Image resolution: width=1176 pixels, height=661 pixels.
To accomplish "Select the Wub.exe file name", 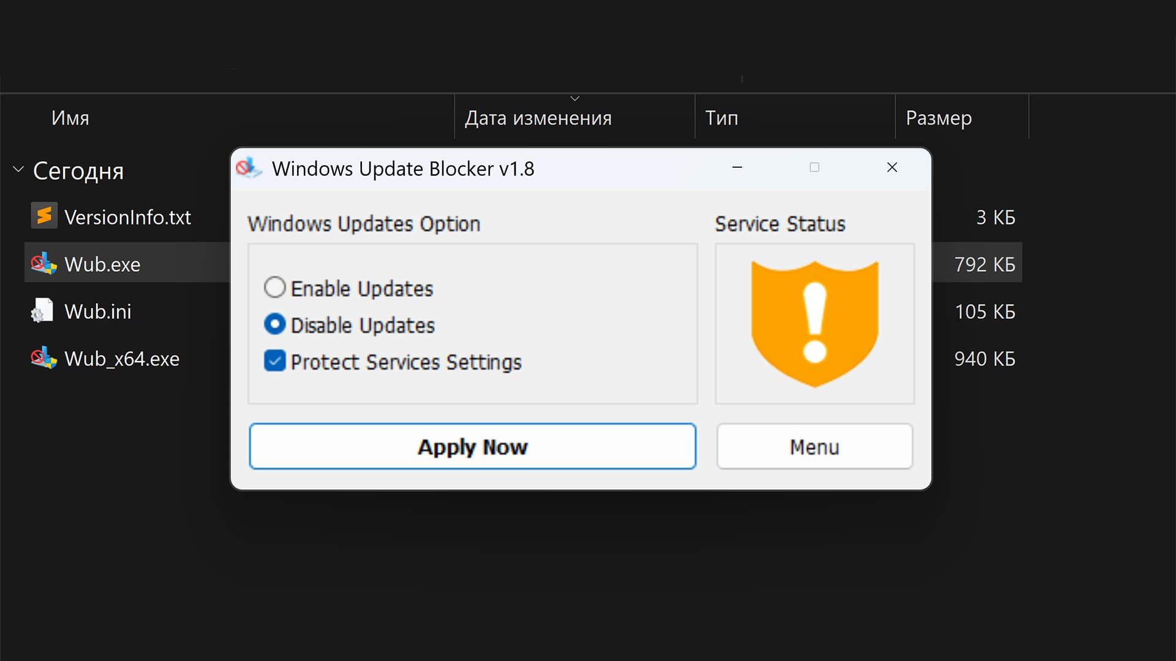I will [x=102, y=264].
